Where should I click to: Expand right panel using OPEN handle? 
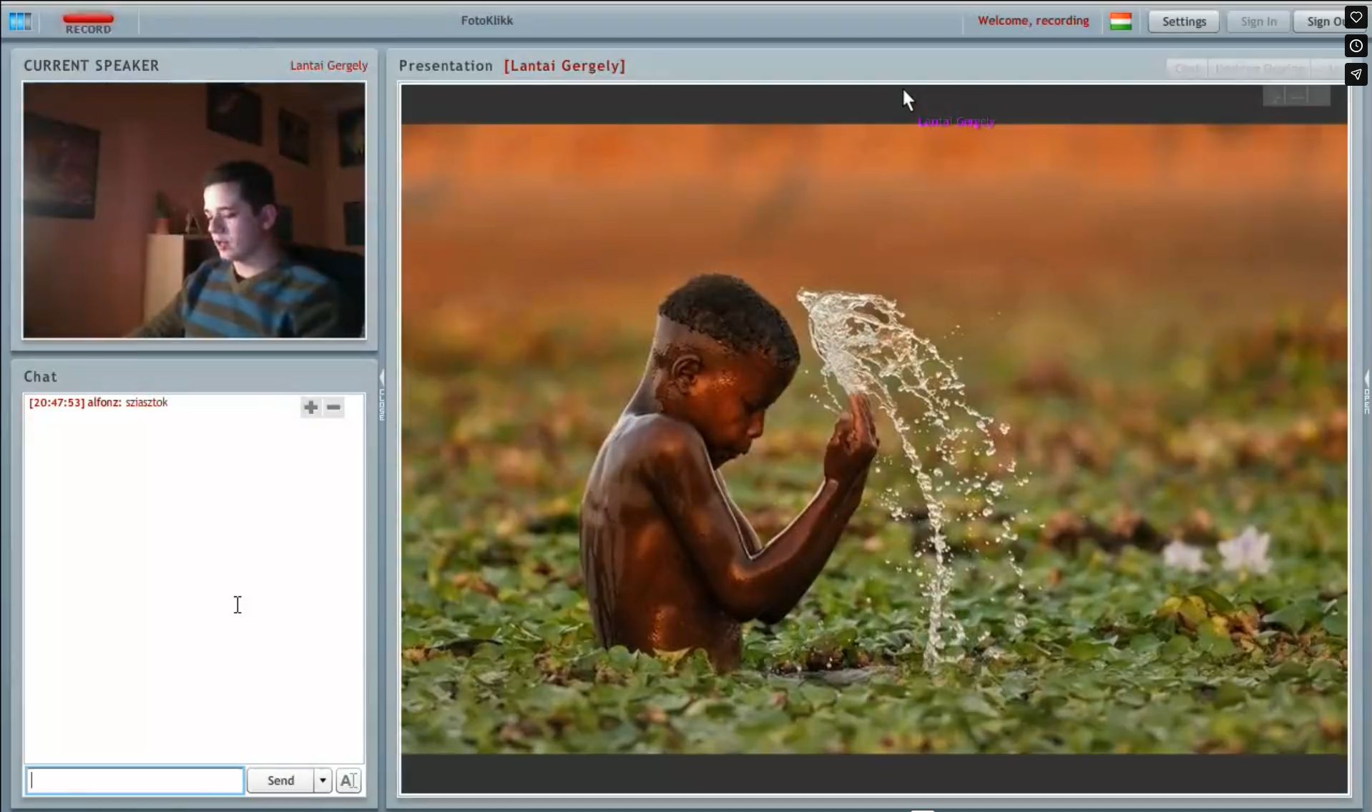pyautogui.click(x=1366, y=393)
